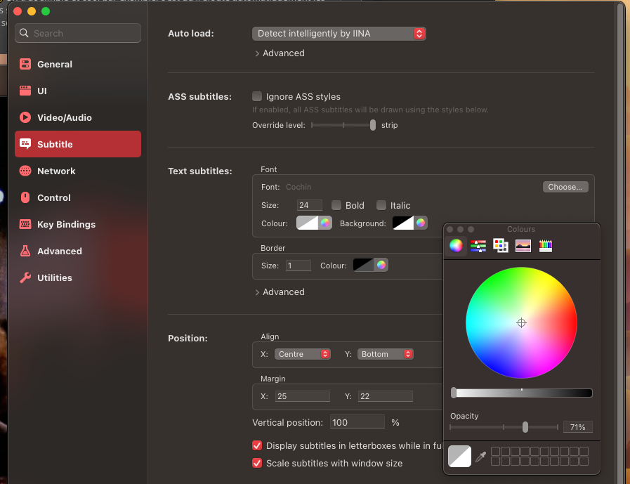The width and height of the screenshot is (630, 484).
Task: Select the colour wheel picker tab
Action: [x=456, y=245]
